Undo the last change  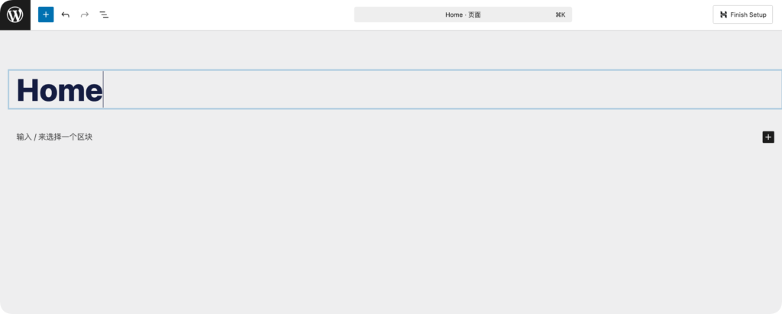66,15
